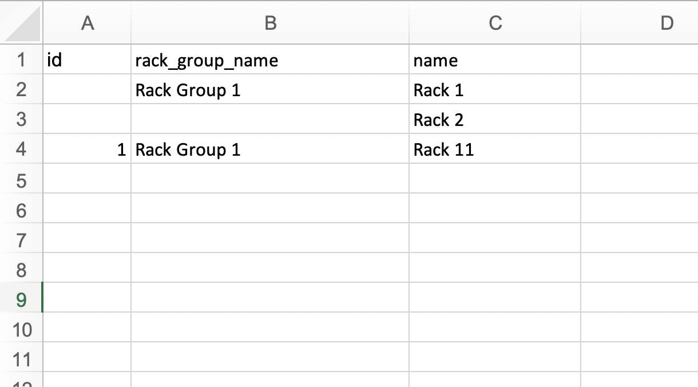Select the "Rack 2" cell
The image size is (698, 387).
click(495, 119)
